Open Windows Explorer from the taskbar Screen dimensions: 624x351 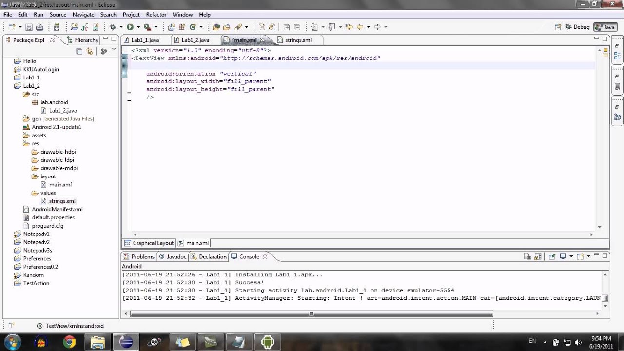[98, 342]
